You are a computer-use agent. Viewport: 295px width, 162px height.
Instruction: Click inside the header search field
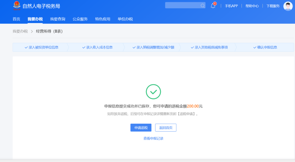tap(183, 5)
